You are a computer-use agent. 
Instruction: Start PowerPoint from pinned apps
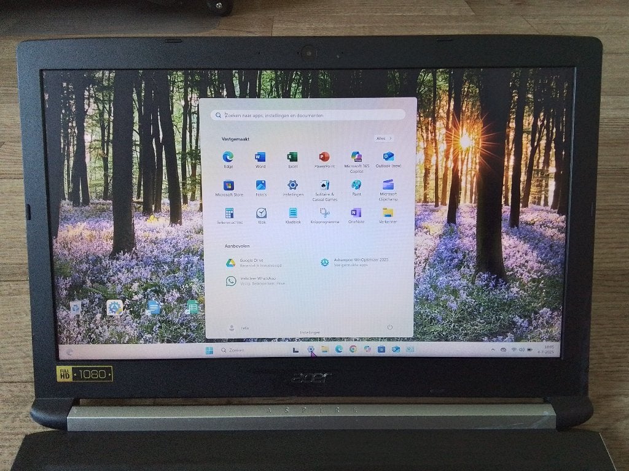coord(324,159)
